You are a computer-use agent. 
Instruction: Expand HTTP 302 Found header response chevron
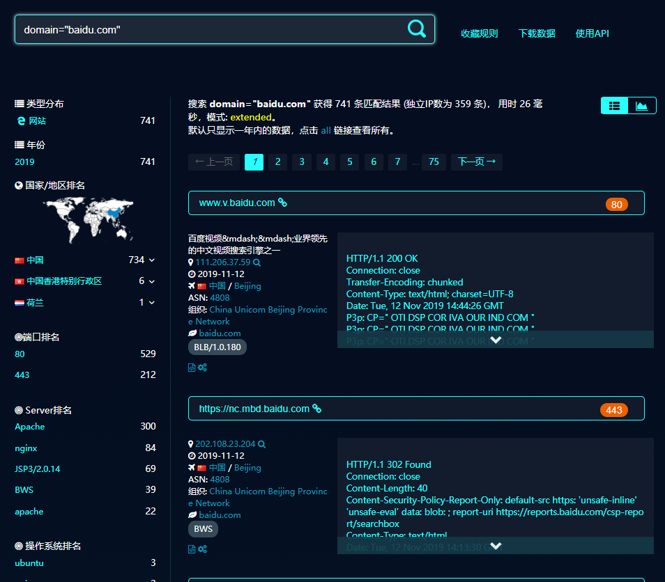click(496, 546)
